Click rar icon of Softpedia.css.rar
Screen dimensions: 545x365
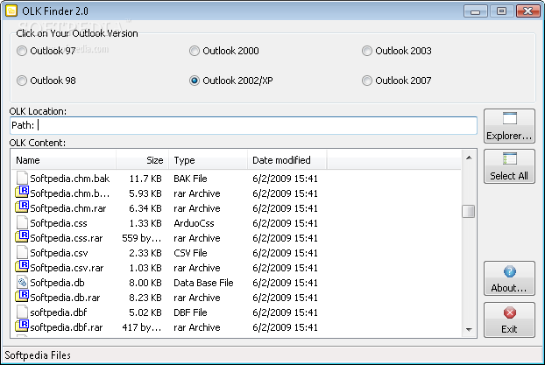point(22,237)
